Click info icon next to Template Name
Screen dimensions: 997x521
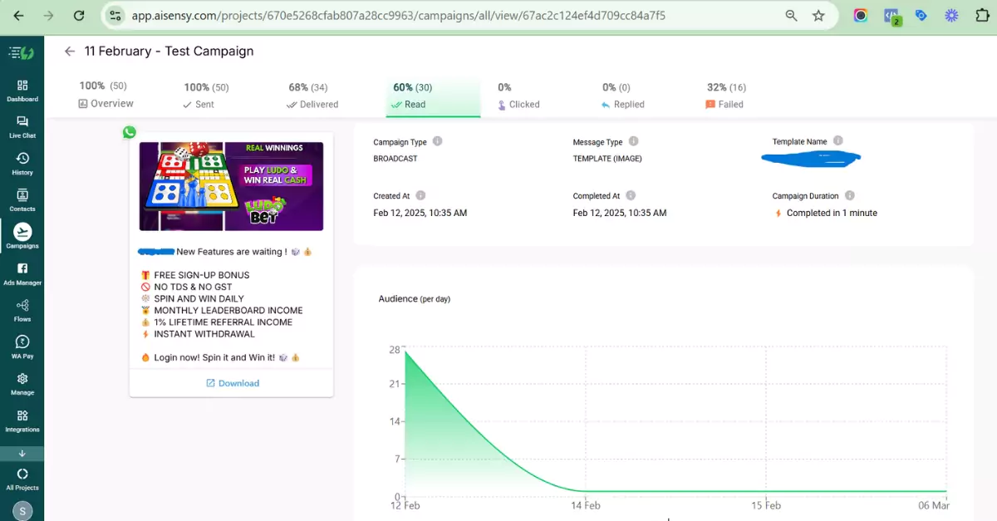point(838,141)
